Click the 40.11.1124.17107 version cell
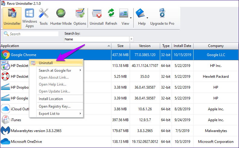The height and width of the screenshot is (148, 239). 145,66
